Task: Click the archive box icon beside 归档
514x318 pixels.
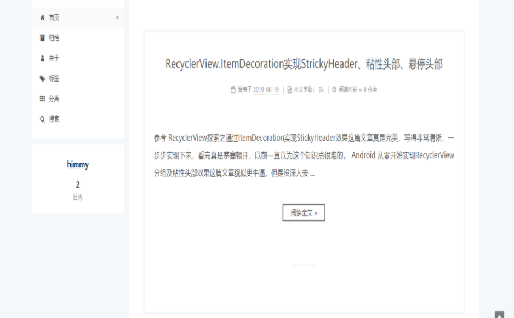Action: (42, 37)
